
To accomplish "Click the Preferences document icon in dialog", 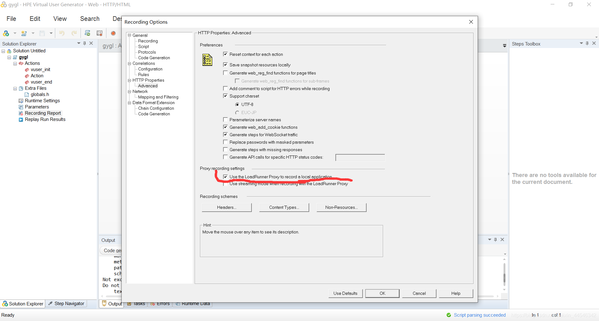I will (x=207, y=60).
